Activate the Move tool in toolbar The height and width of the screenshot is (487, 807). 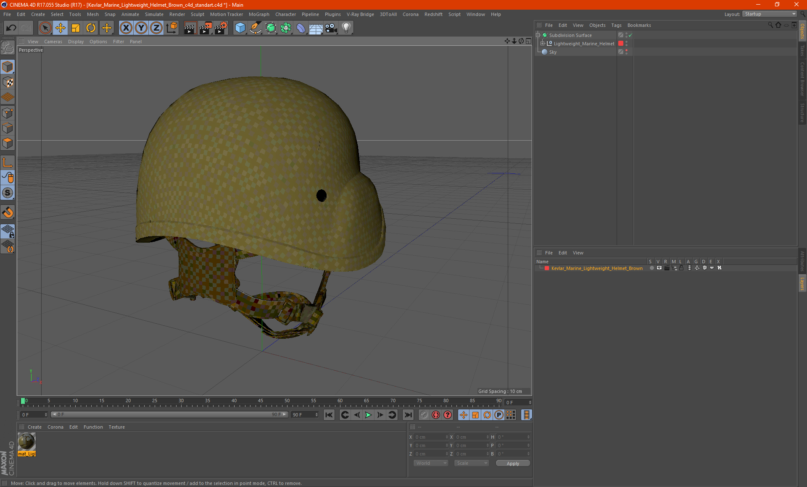60,28
